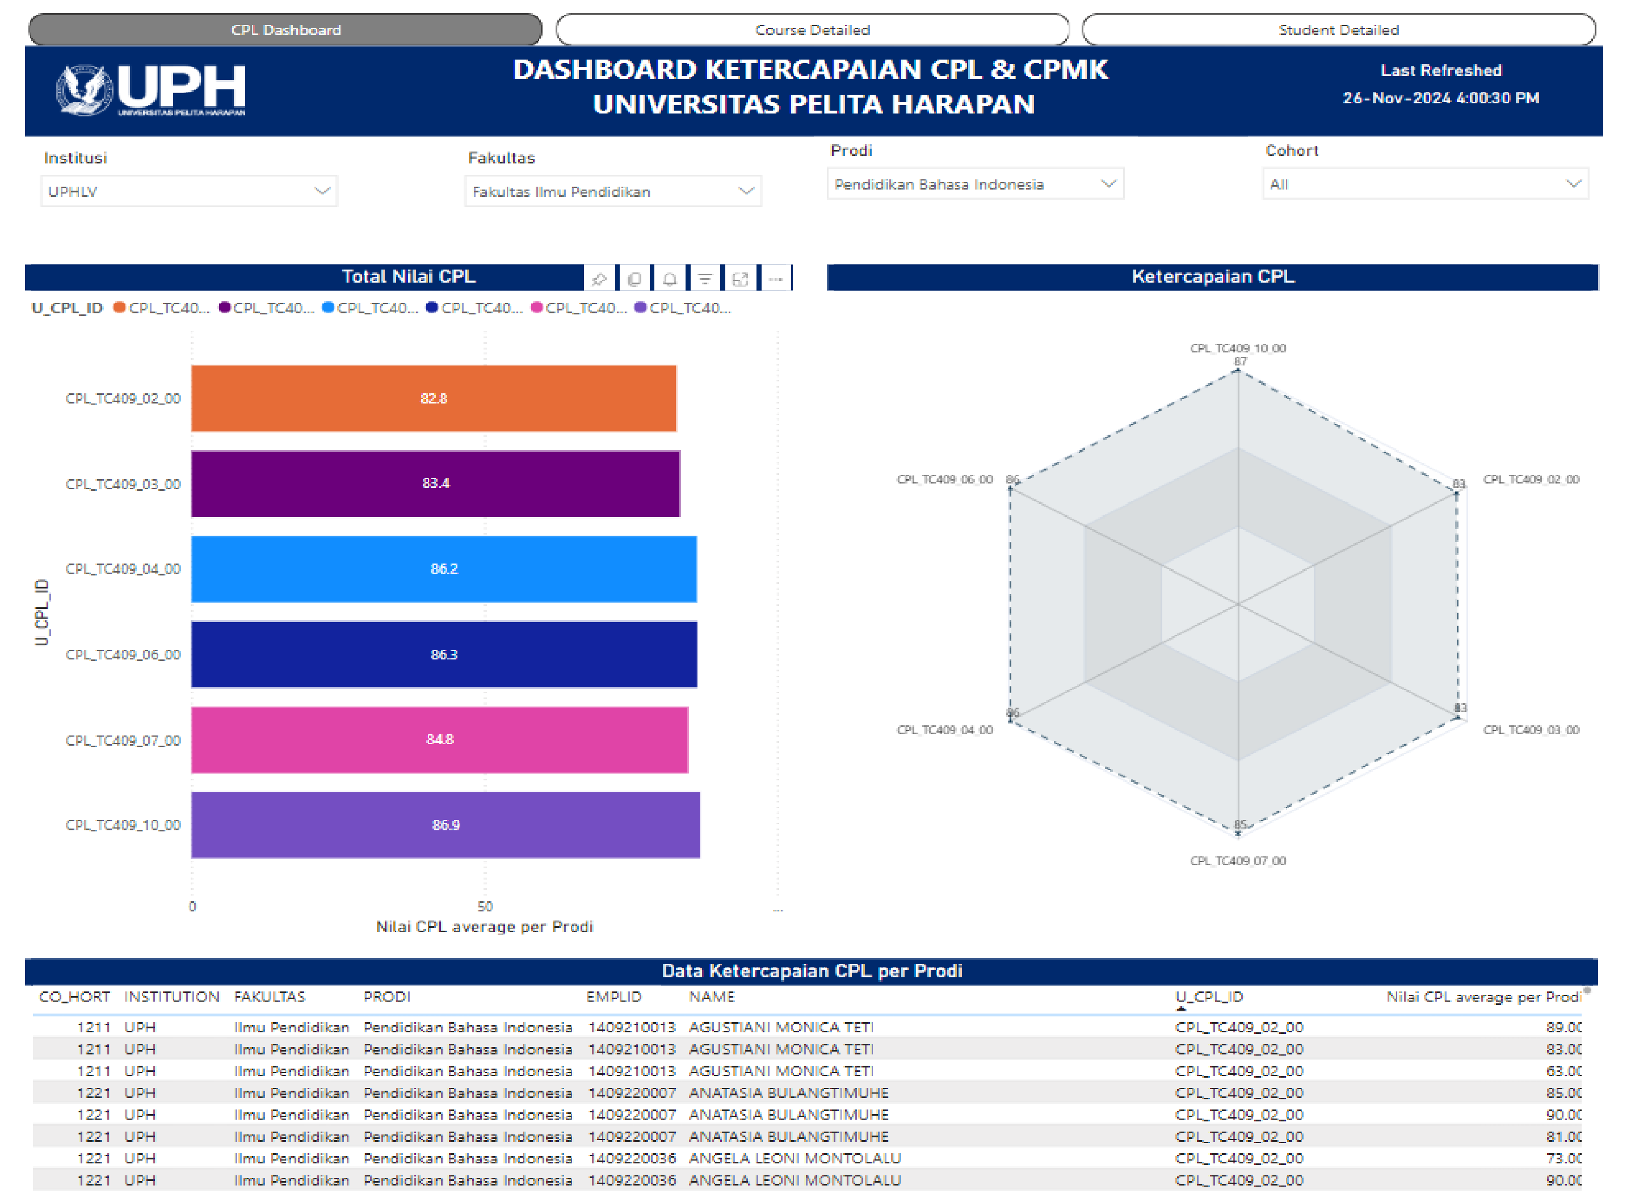Click the 89.00 value in first table row

[1564, 1028]
